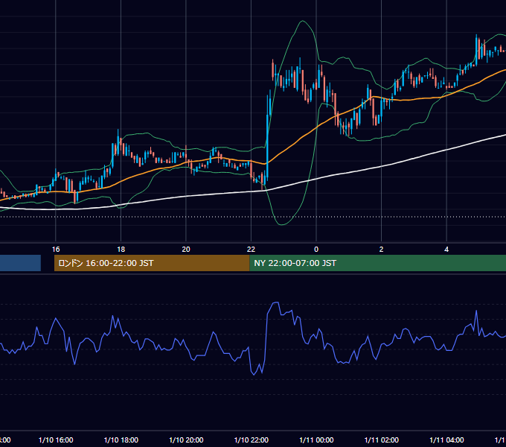
Task: Click the 1/11 02:00 timestamp label
Action: [382, 440]
